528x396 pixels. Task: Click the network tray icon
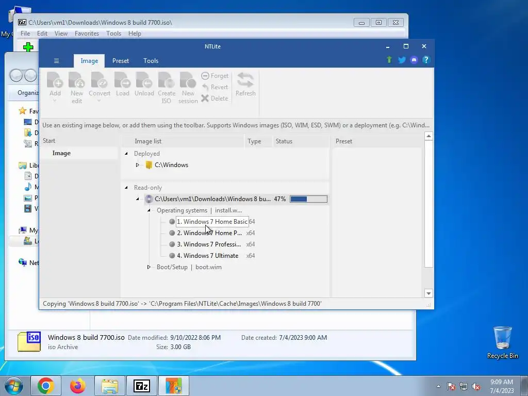pos(464,386)
